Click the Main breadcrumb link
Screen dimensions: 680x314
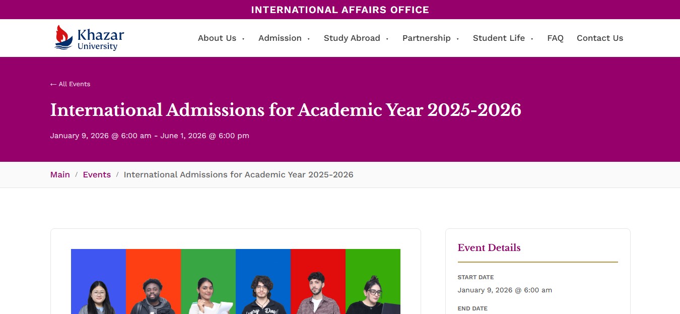[60, 174]
